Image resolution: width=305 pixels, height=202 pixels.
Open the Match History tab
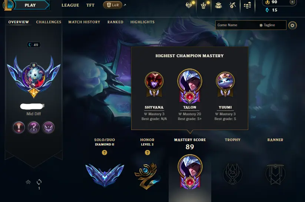tap(84, 22)
